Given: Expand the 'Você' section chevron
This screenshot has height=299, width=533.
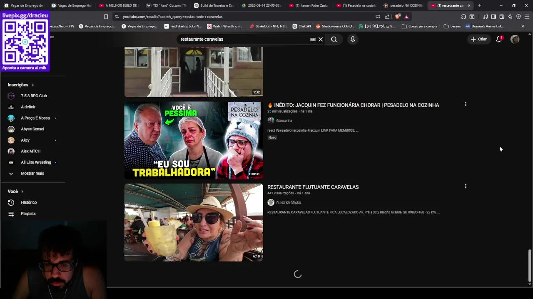Looking at the screenshot, I should tap(22, 191).
